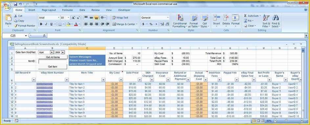Toggle Bold formatting
This screenshot has width=310, height=125.
tap(41, 24)
